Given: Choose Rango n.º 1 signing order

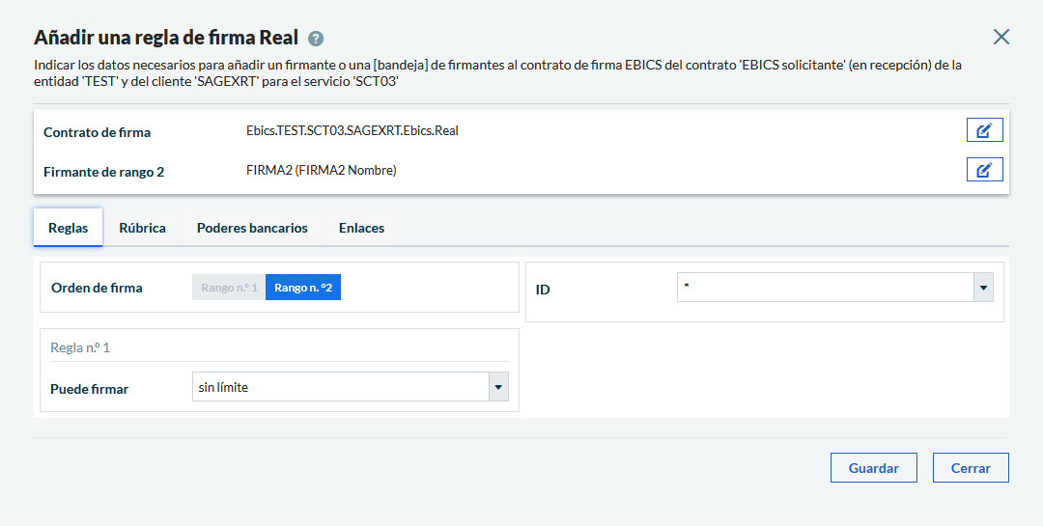Looking at the screenshot, I should [x=229, y=288].
